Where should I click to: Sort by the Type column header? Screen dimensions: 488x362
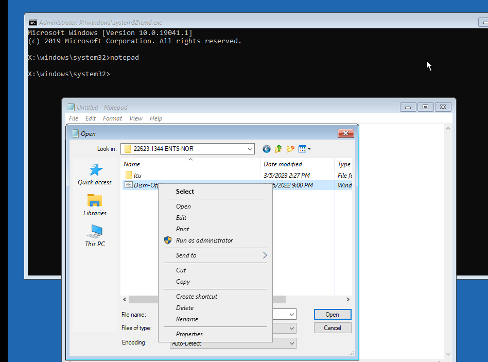coord(343,164)
